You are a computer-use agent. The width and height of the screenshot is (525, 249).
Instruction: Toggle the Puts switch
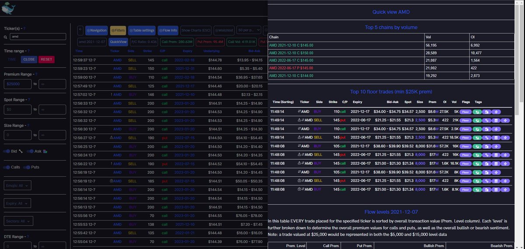click(27, 167)
